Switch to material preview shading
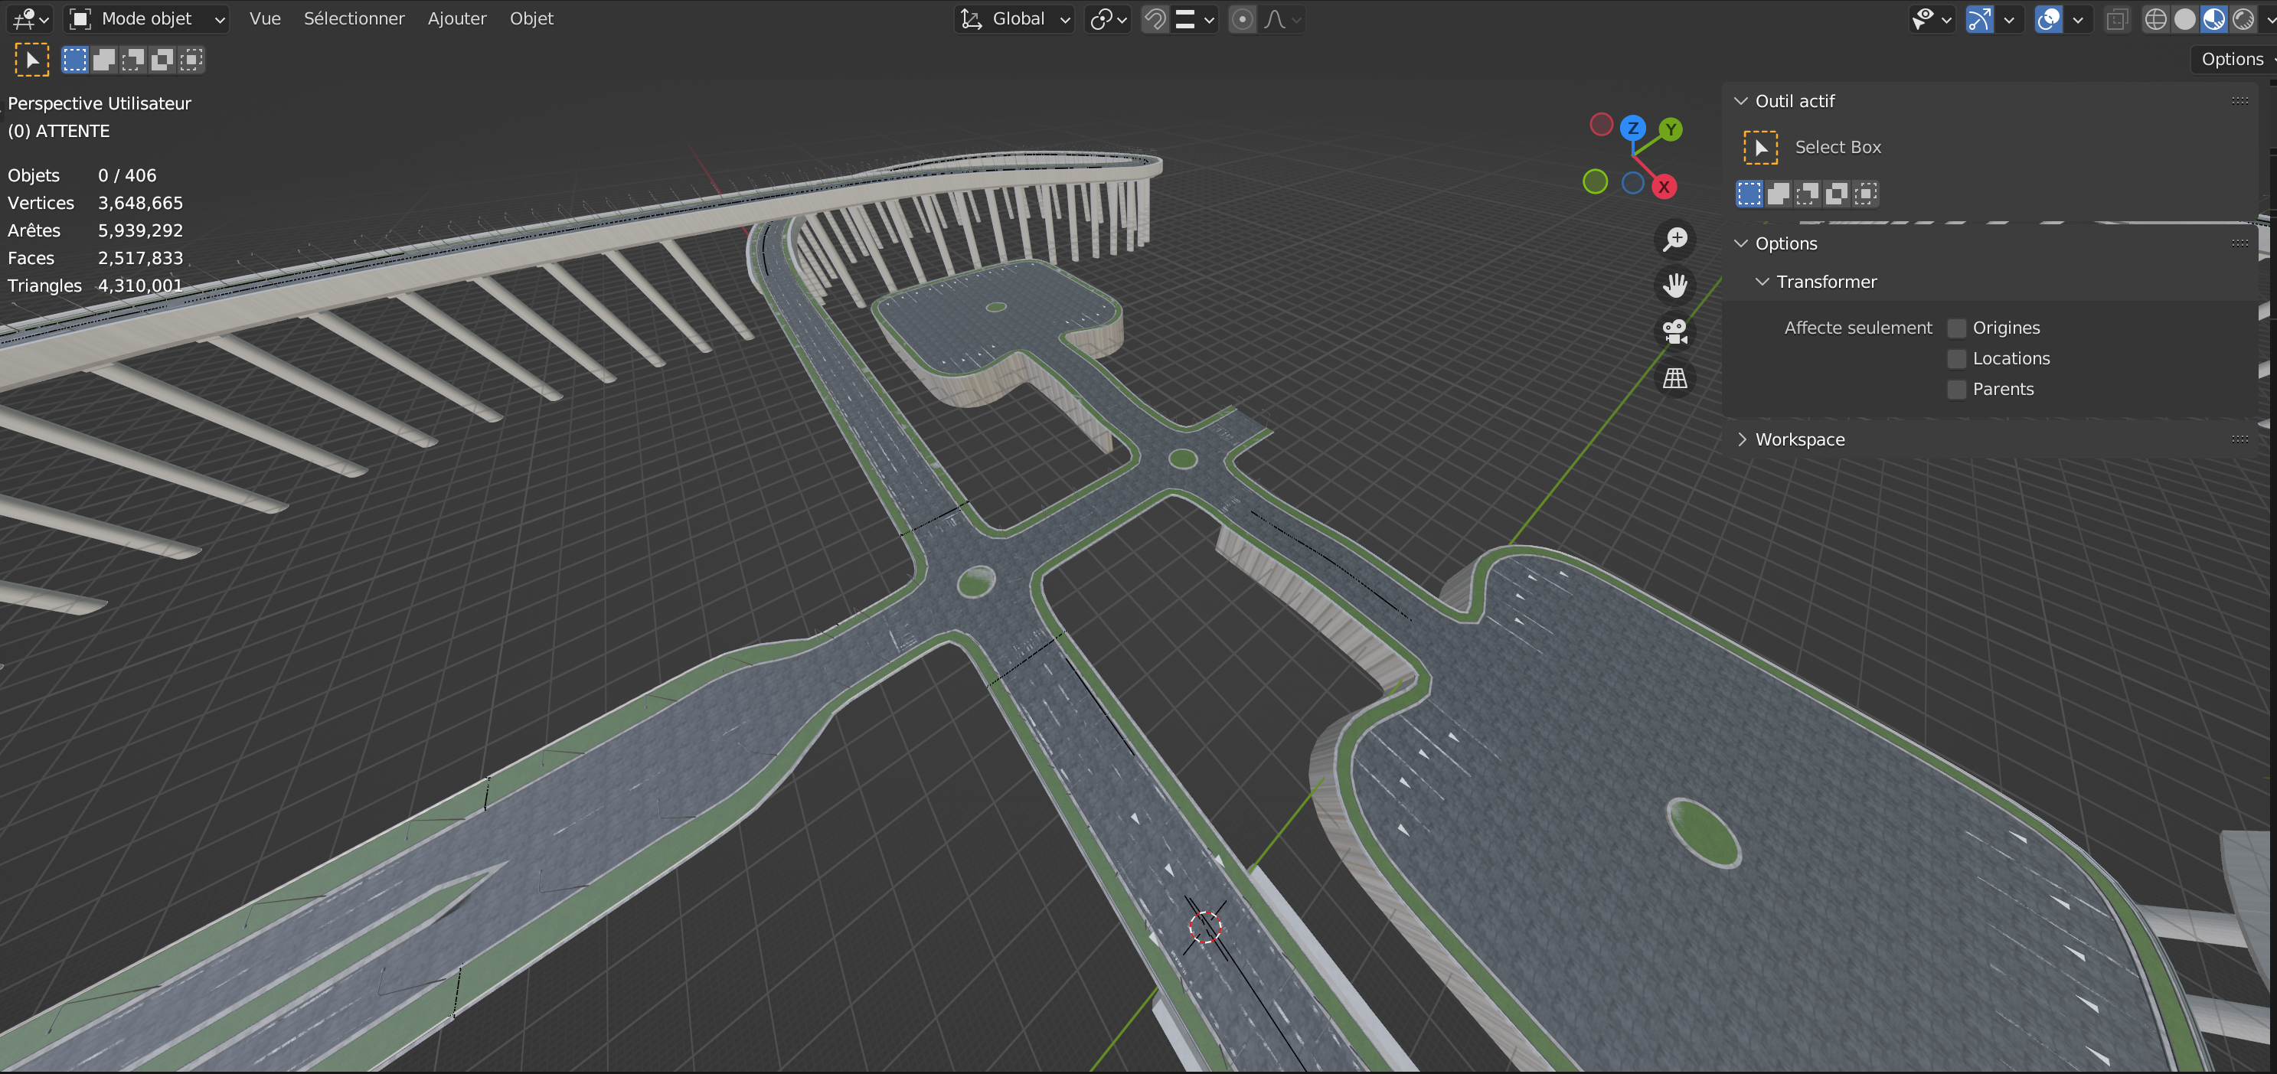Viewport: 2277px width, 1074px height. pyautogui.click(x=2213, y=18)
